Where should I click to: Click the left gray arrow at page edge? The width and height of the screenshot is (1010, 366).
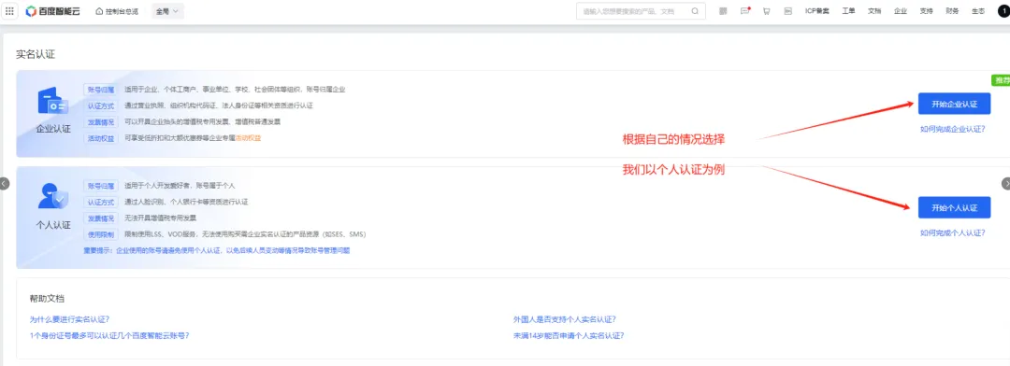[x=4, y=183]
